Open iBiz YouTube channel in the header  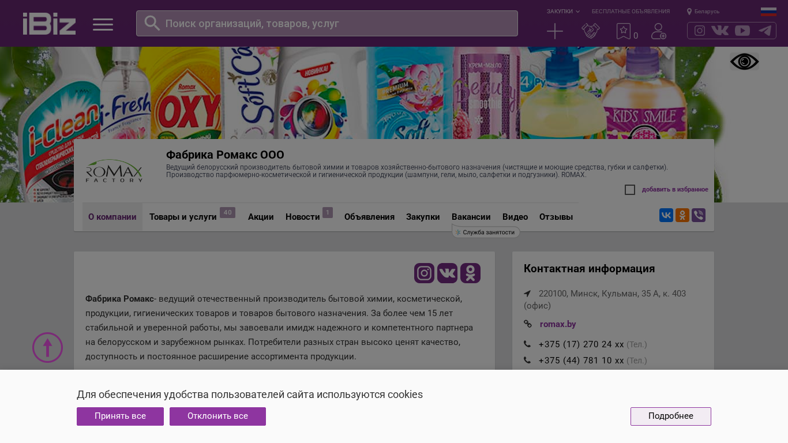coord(742,31)
